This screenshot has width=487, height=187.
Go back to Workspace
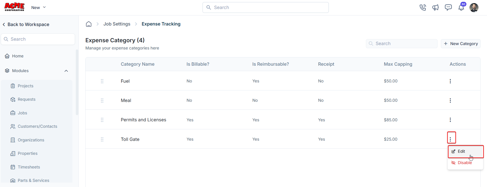[x=26, y=24]
